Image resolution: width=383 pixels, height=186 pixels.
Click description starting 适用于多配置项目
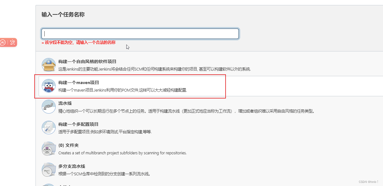pyautogui.click(x=105, y=132)
